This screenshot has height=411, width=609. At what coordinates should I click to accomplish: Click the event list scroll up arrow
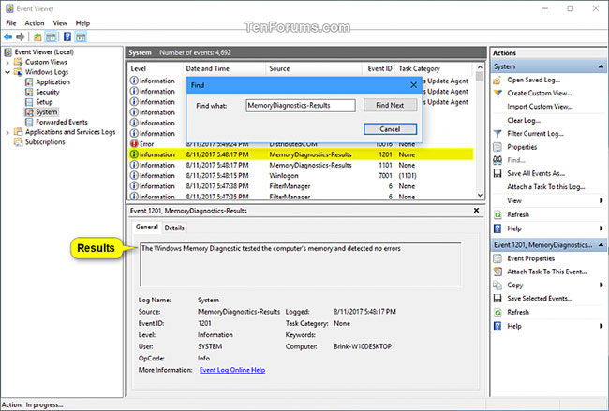480,67
